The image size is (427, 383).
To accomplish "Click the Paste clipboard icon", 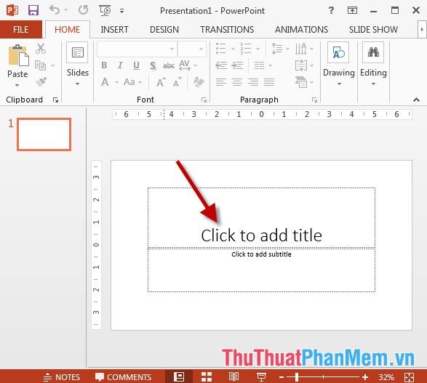I will tap(18, 55).
